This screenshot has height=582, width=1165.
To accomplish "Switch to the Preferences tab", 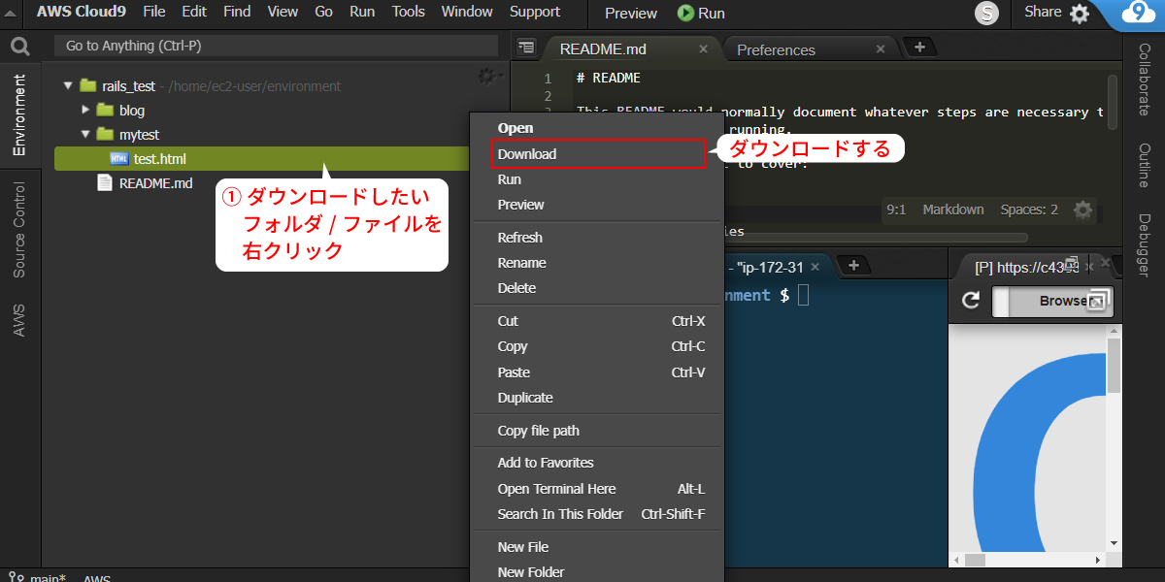I will coord(776,49).
